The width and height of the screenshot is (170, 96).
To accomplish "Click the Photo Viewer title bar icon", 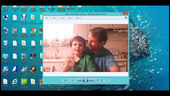I will pyautogui.click(x=45, y=14).
